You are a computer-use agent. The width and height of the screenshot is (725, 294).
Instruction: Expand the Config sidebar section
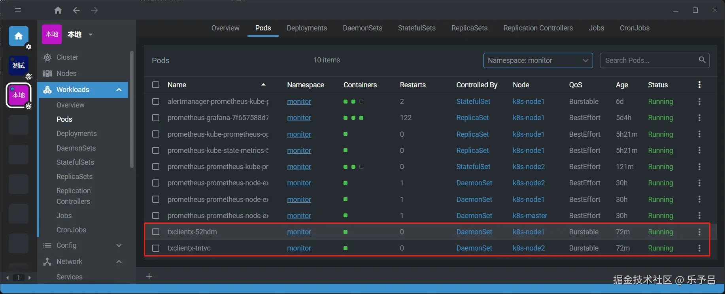pyautogui.click(x=119, y=245)
